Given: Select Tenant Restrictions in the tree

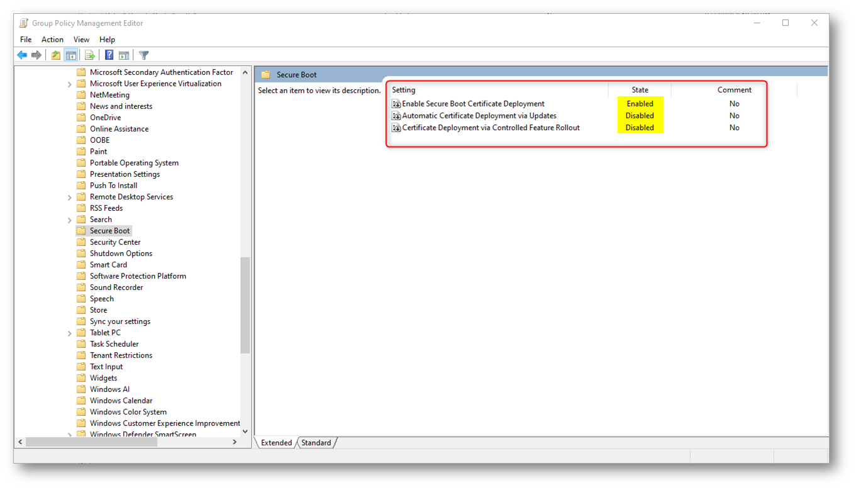Looking at the screenshot, I should pos(121,355).
